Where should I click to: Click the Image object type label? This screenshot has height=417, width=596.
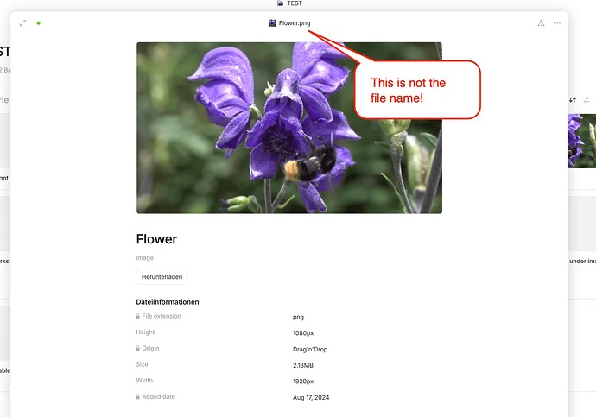[x=145, y=258]
